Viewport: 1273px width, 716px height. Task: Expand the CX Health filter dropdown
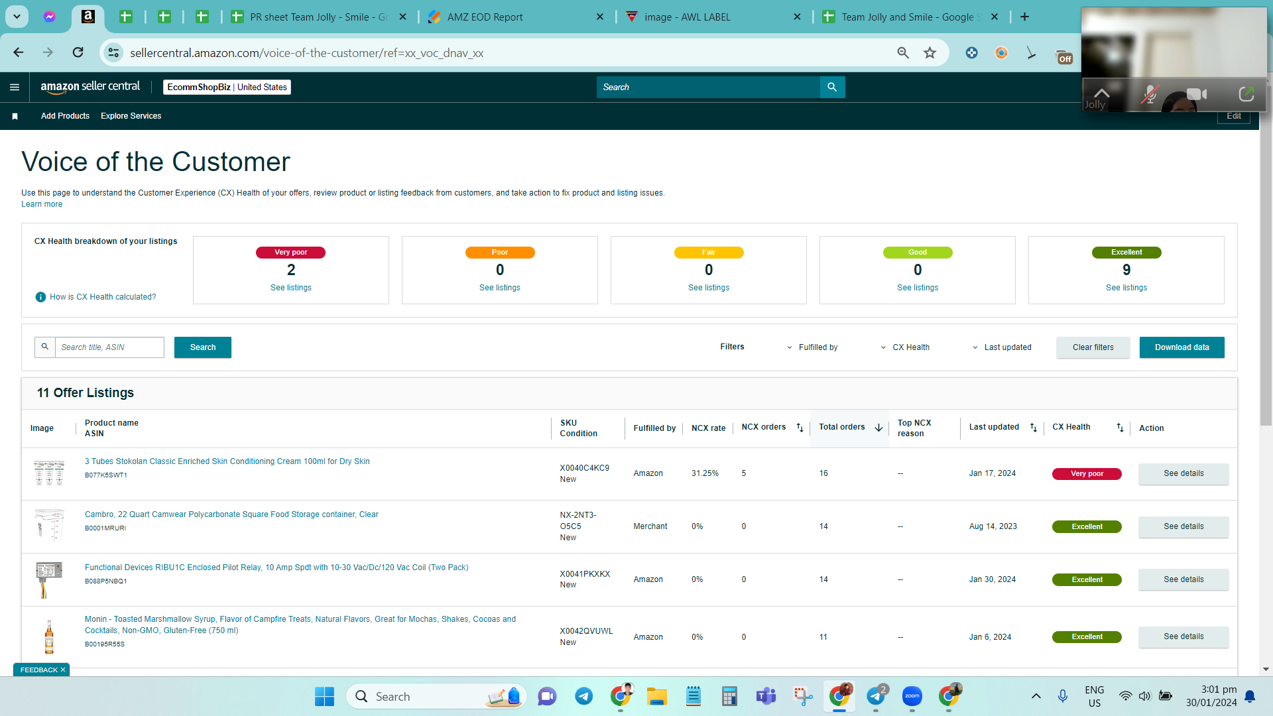905,347
